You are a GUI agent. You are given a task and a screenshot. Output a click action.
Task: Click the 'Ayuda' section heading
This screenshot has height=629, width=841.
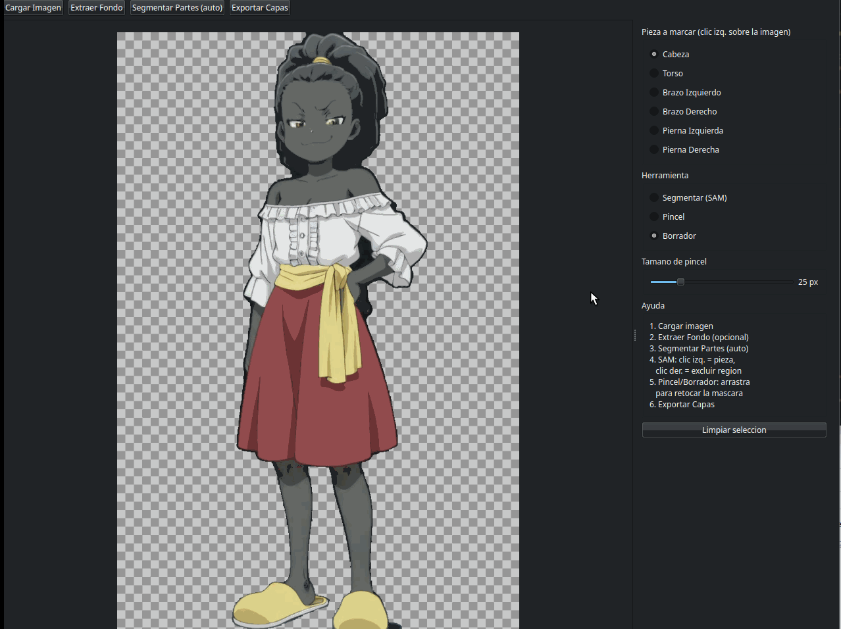pos(653,305)
